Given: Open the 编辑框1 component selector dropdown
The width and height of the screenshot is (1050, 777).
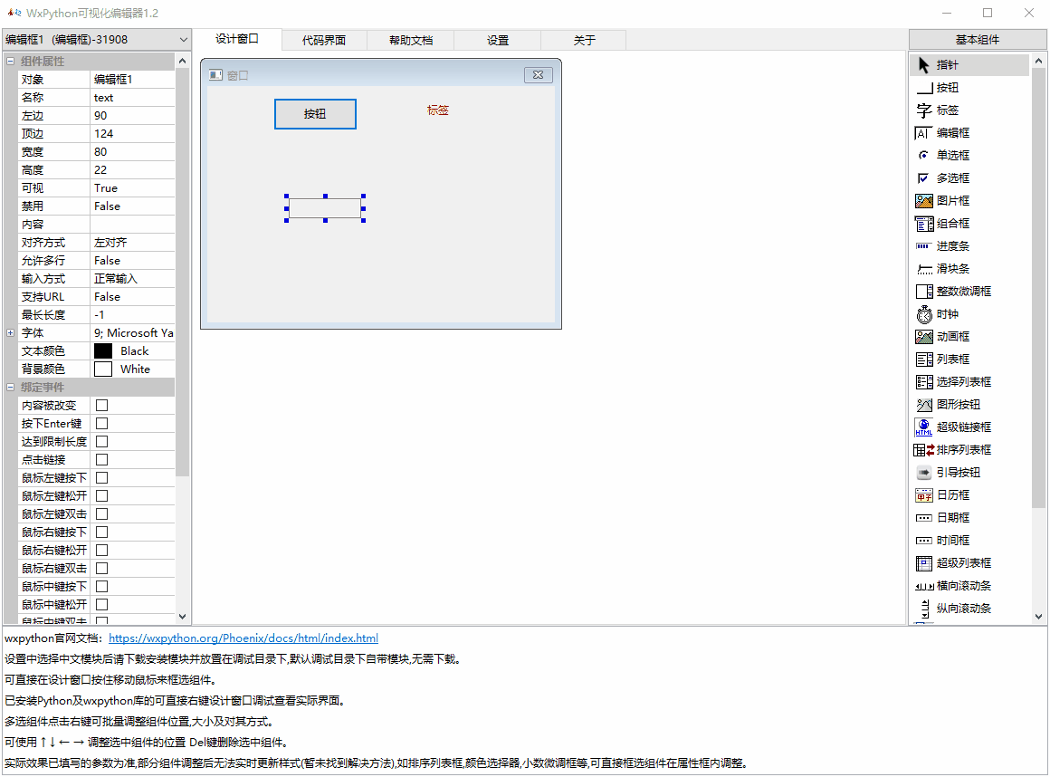Looking at the screenshot, I should (x=97, y=40).
